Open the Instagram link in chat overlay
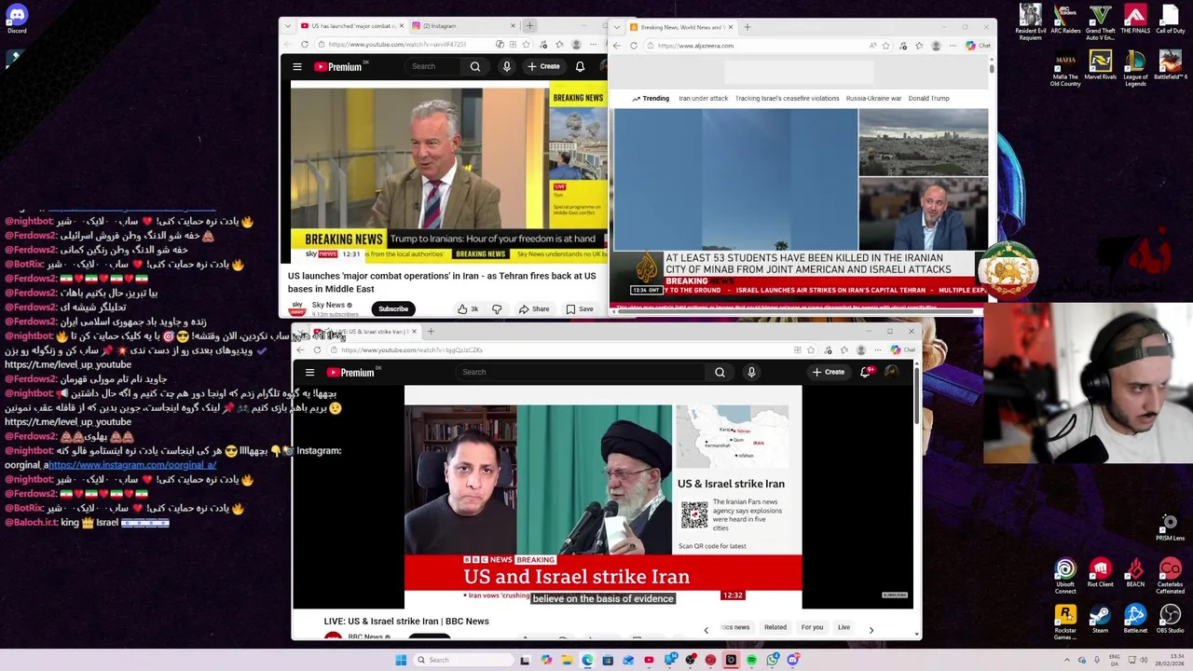This screenshot has height=671, width=1193. click(132, 464)
